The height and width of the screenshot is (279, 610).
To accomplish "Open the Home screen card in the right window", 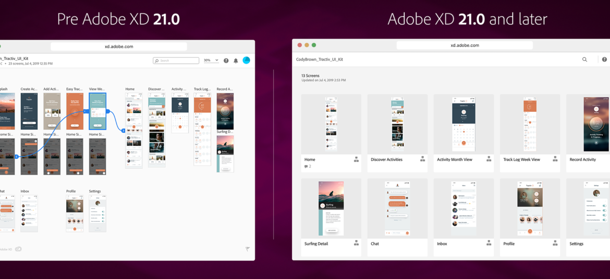I will pos(331,133).
